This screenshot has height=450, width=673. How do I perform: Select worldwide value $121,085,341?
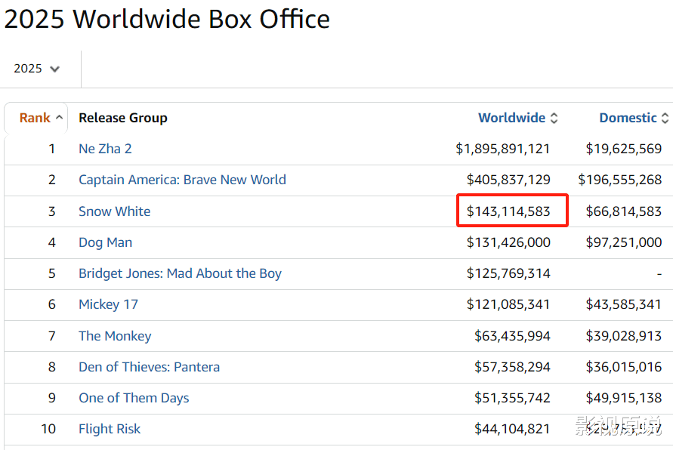pos(508,304)
